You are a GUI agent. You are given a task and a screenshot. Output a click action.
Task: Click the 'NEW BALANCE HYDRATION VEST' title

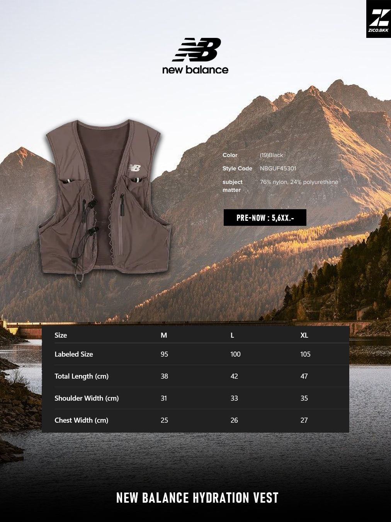tap(197, 498)
